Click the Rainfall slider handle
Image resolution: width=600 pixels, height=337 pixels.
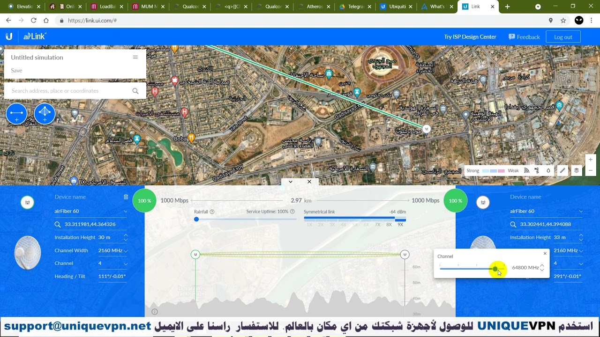tap(196, 219)
